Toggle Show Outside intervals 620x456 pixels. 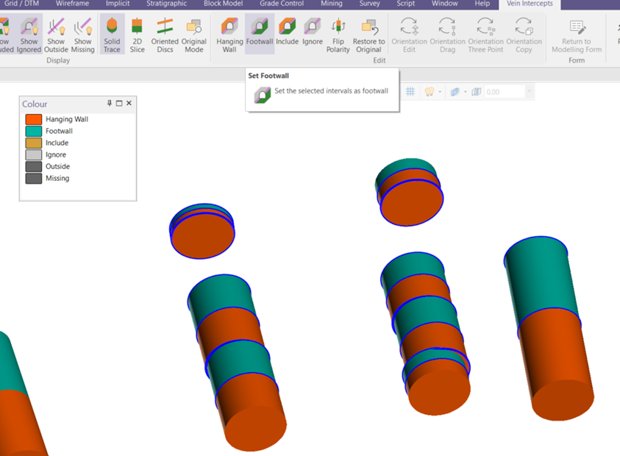coord(56,34)
